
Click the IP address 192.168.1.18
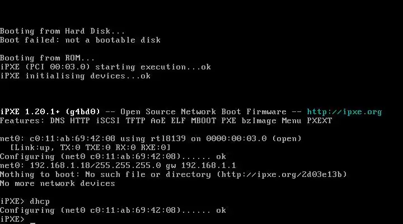pyautogui.click(x=55, y=165)
